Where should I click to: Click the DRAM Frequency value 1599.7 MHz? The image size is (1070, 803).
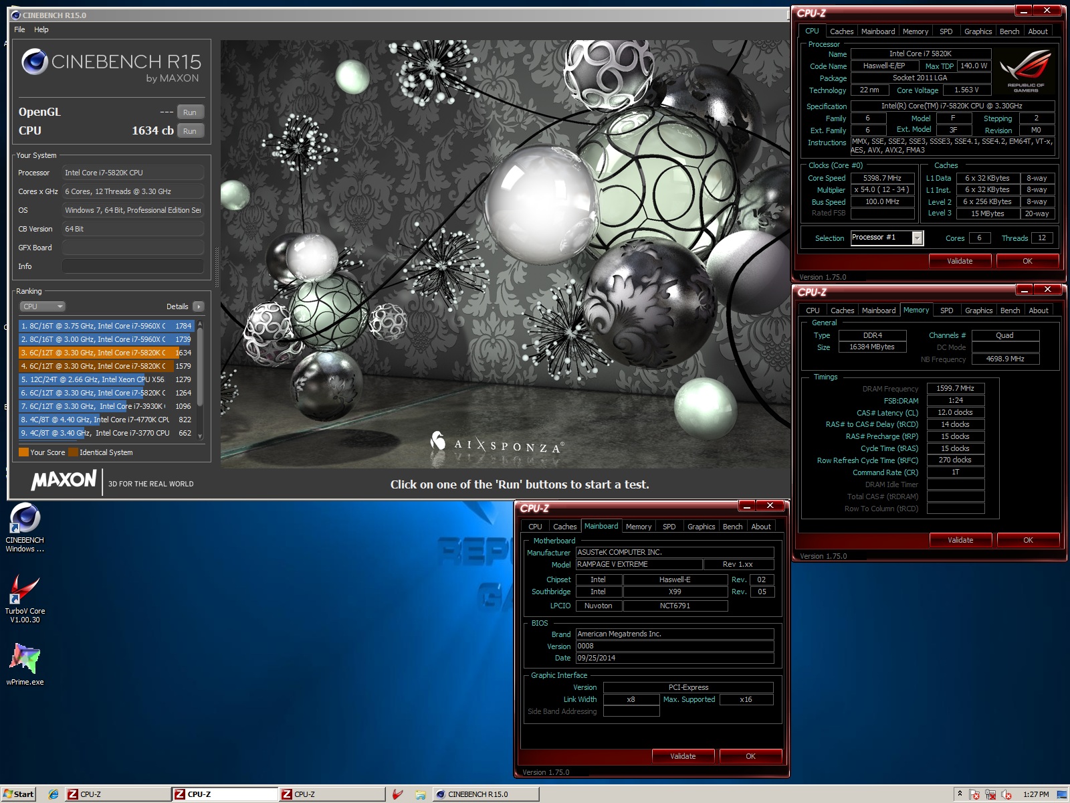(955, 388)
